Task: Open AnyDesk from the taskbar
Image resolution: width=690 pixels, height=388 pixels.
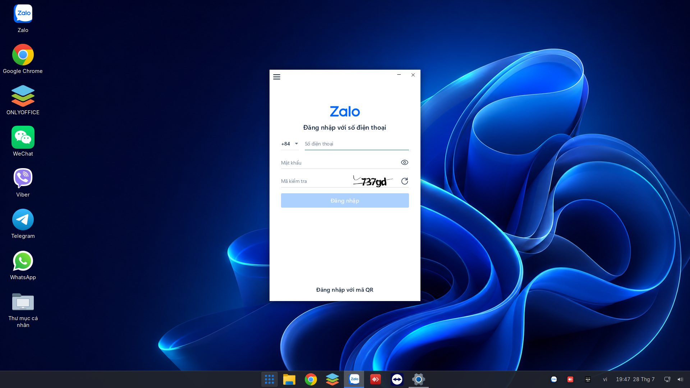Action: (x=376, y=379)
